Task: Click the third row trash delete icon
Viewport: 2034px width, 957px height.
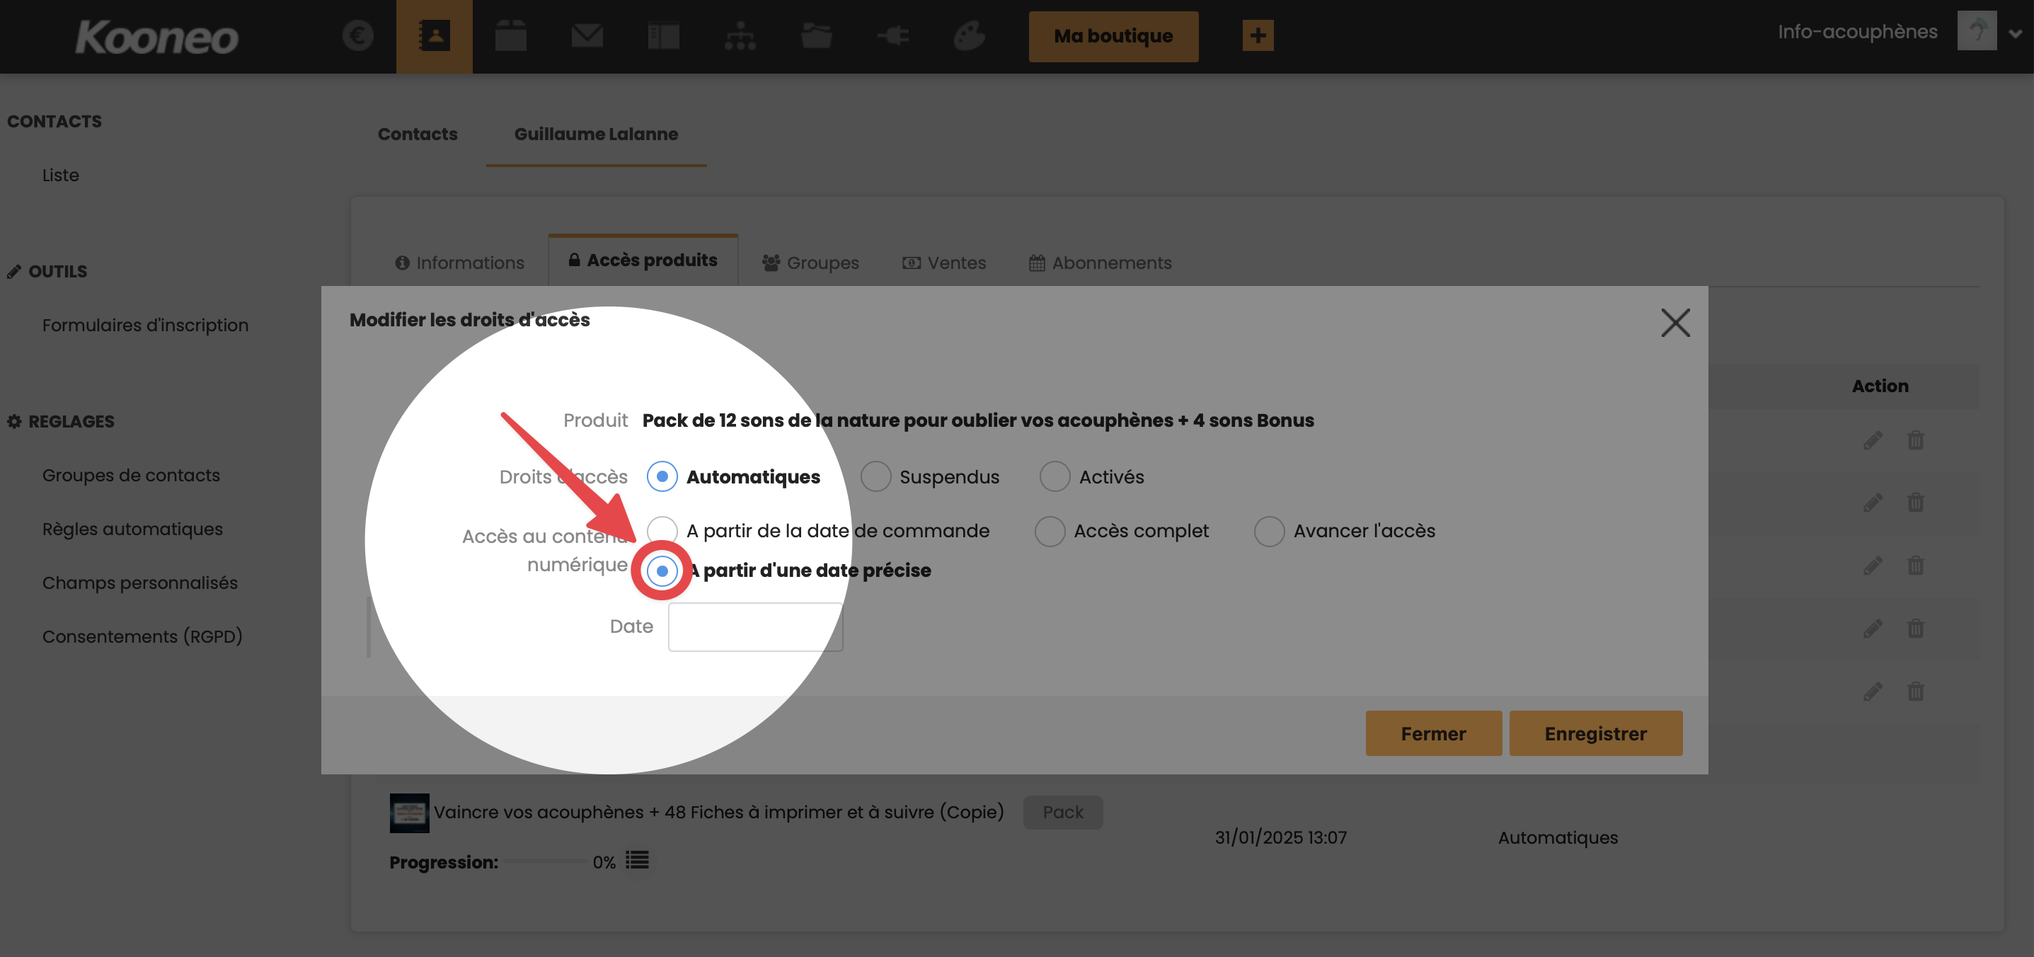Action: [1916, 566]
